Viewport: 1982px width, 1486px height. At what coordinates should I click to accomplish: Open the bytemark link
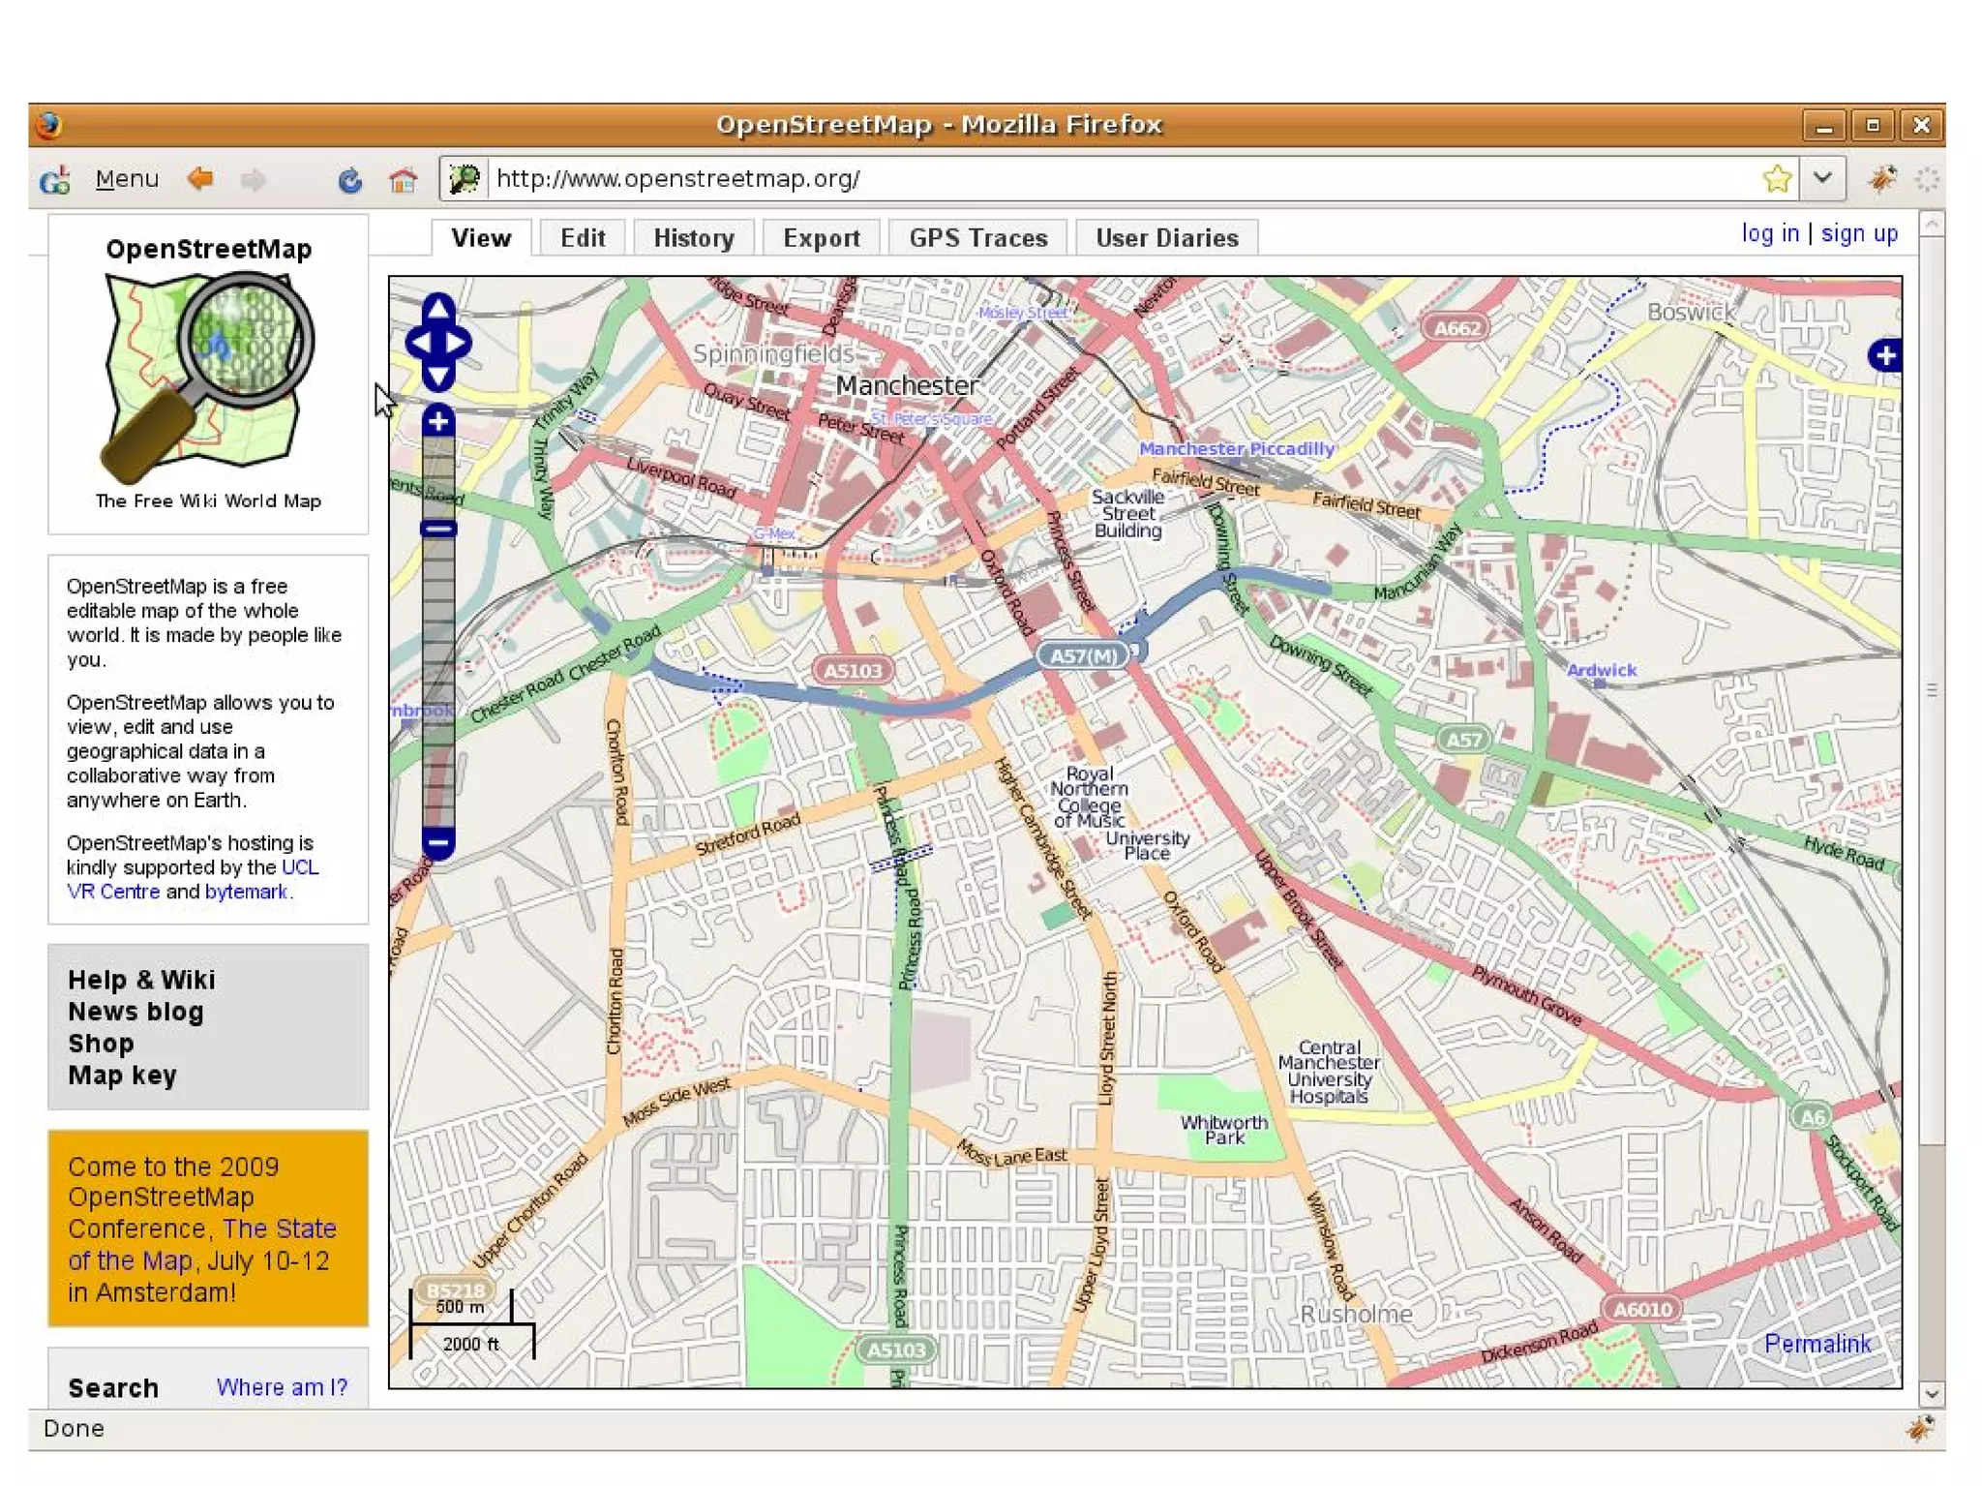pyautogui.click(x=246, y=892)
